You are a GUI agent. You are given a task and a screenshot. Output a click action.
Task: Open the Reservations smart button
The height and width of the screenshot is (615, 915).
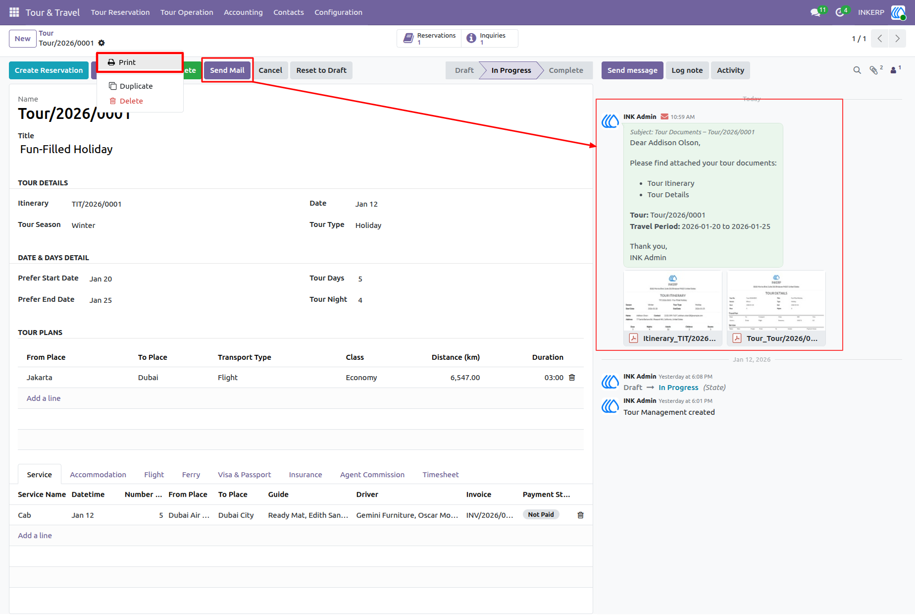pos(429,38)
